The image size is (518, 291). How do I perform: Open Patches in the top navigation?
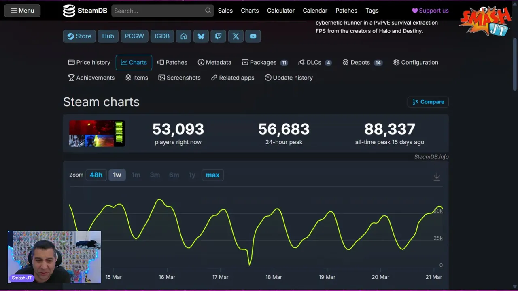346,11
